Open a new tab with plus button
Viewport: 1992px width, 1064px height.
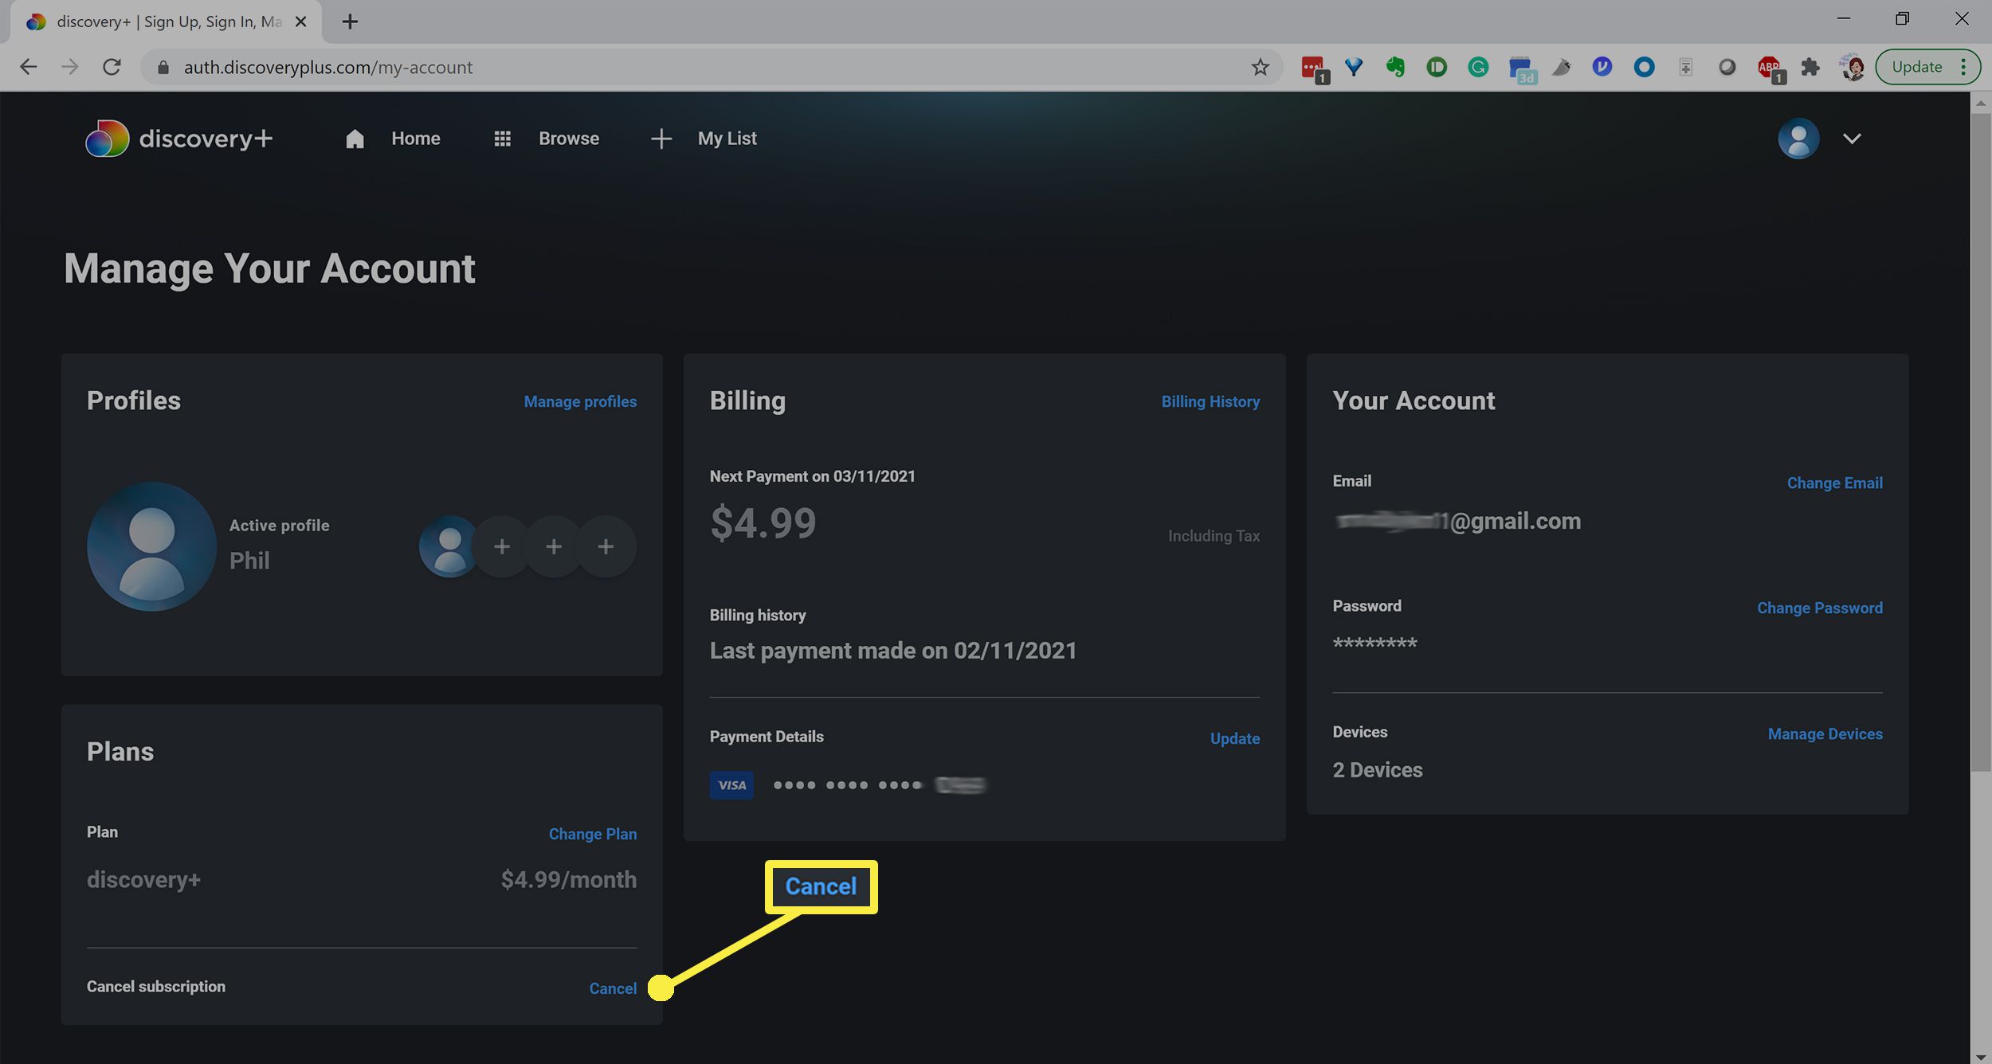pos(350,22)
